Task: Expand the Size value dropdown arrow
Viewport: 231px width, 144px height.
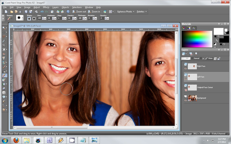Action: tap(45, 18)
